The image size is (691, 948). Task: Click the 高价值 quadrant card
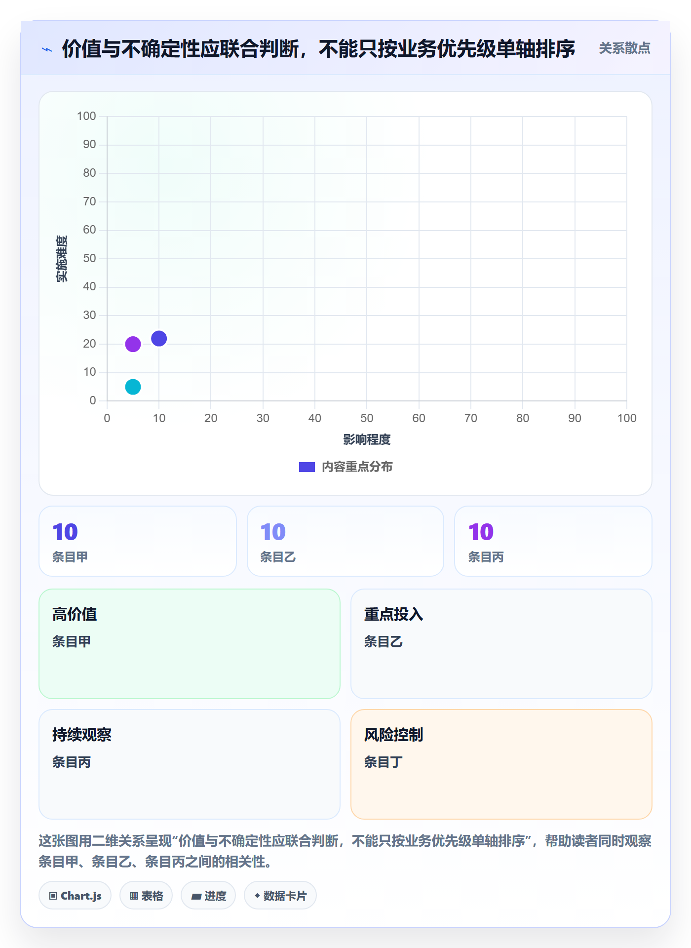tap(190, 644)
